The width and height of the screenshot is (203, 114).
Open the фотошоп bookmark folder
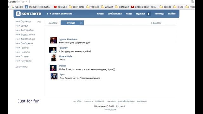click(122, 7)
